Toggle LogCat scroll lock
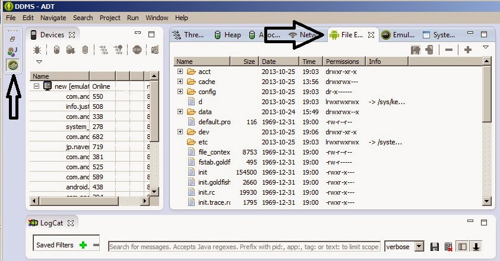 pyautogui.click(x=476, y=247)
